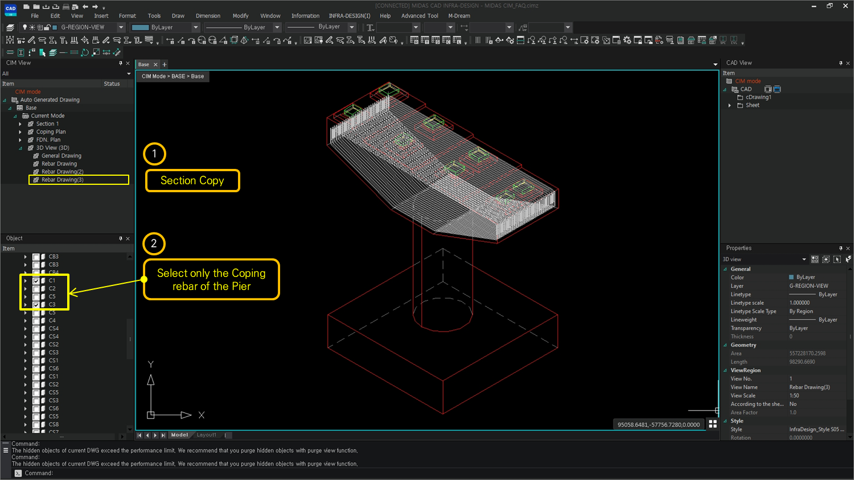This screenshot has width=854, height=480.
Task: Open the 3D view dropdown in Properties panel
Action: point(804,259)
